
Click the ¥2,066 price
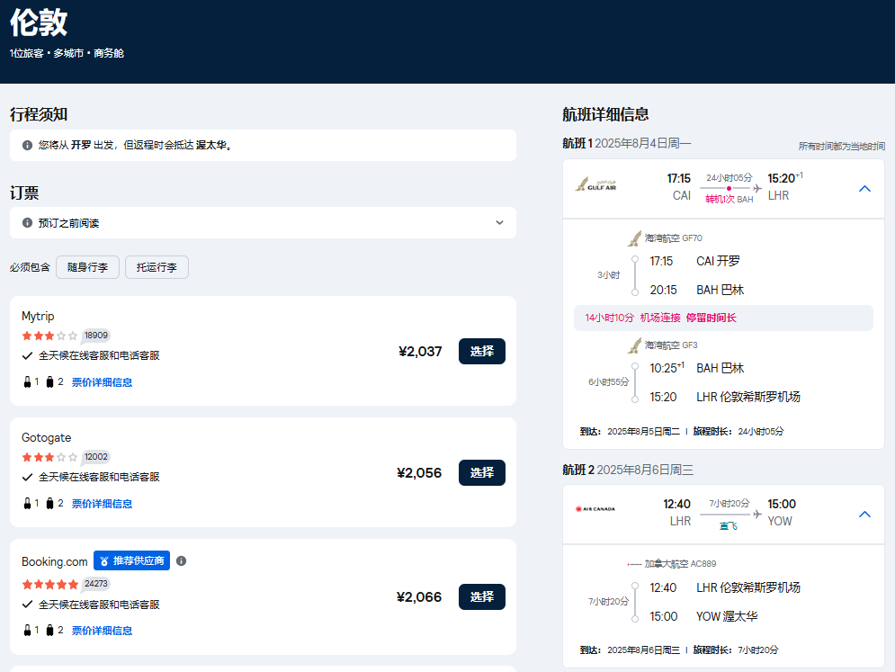pos(419,597)
